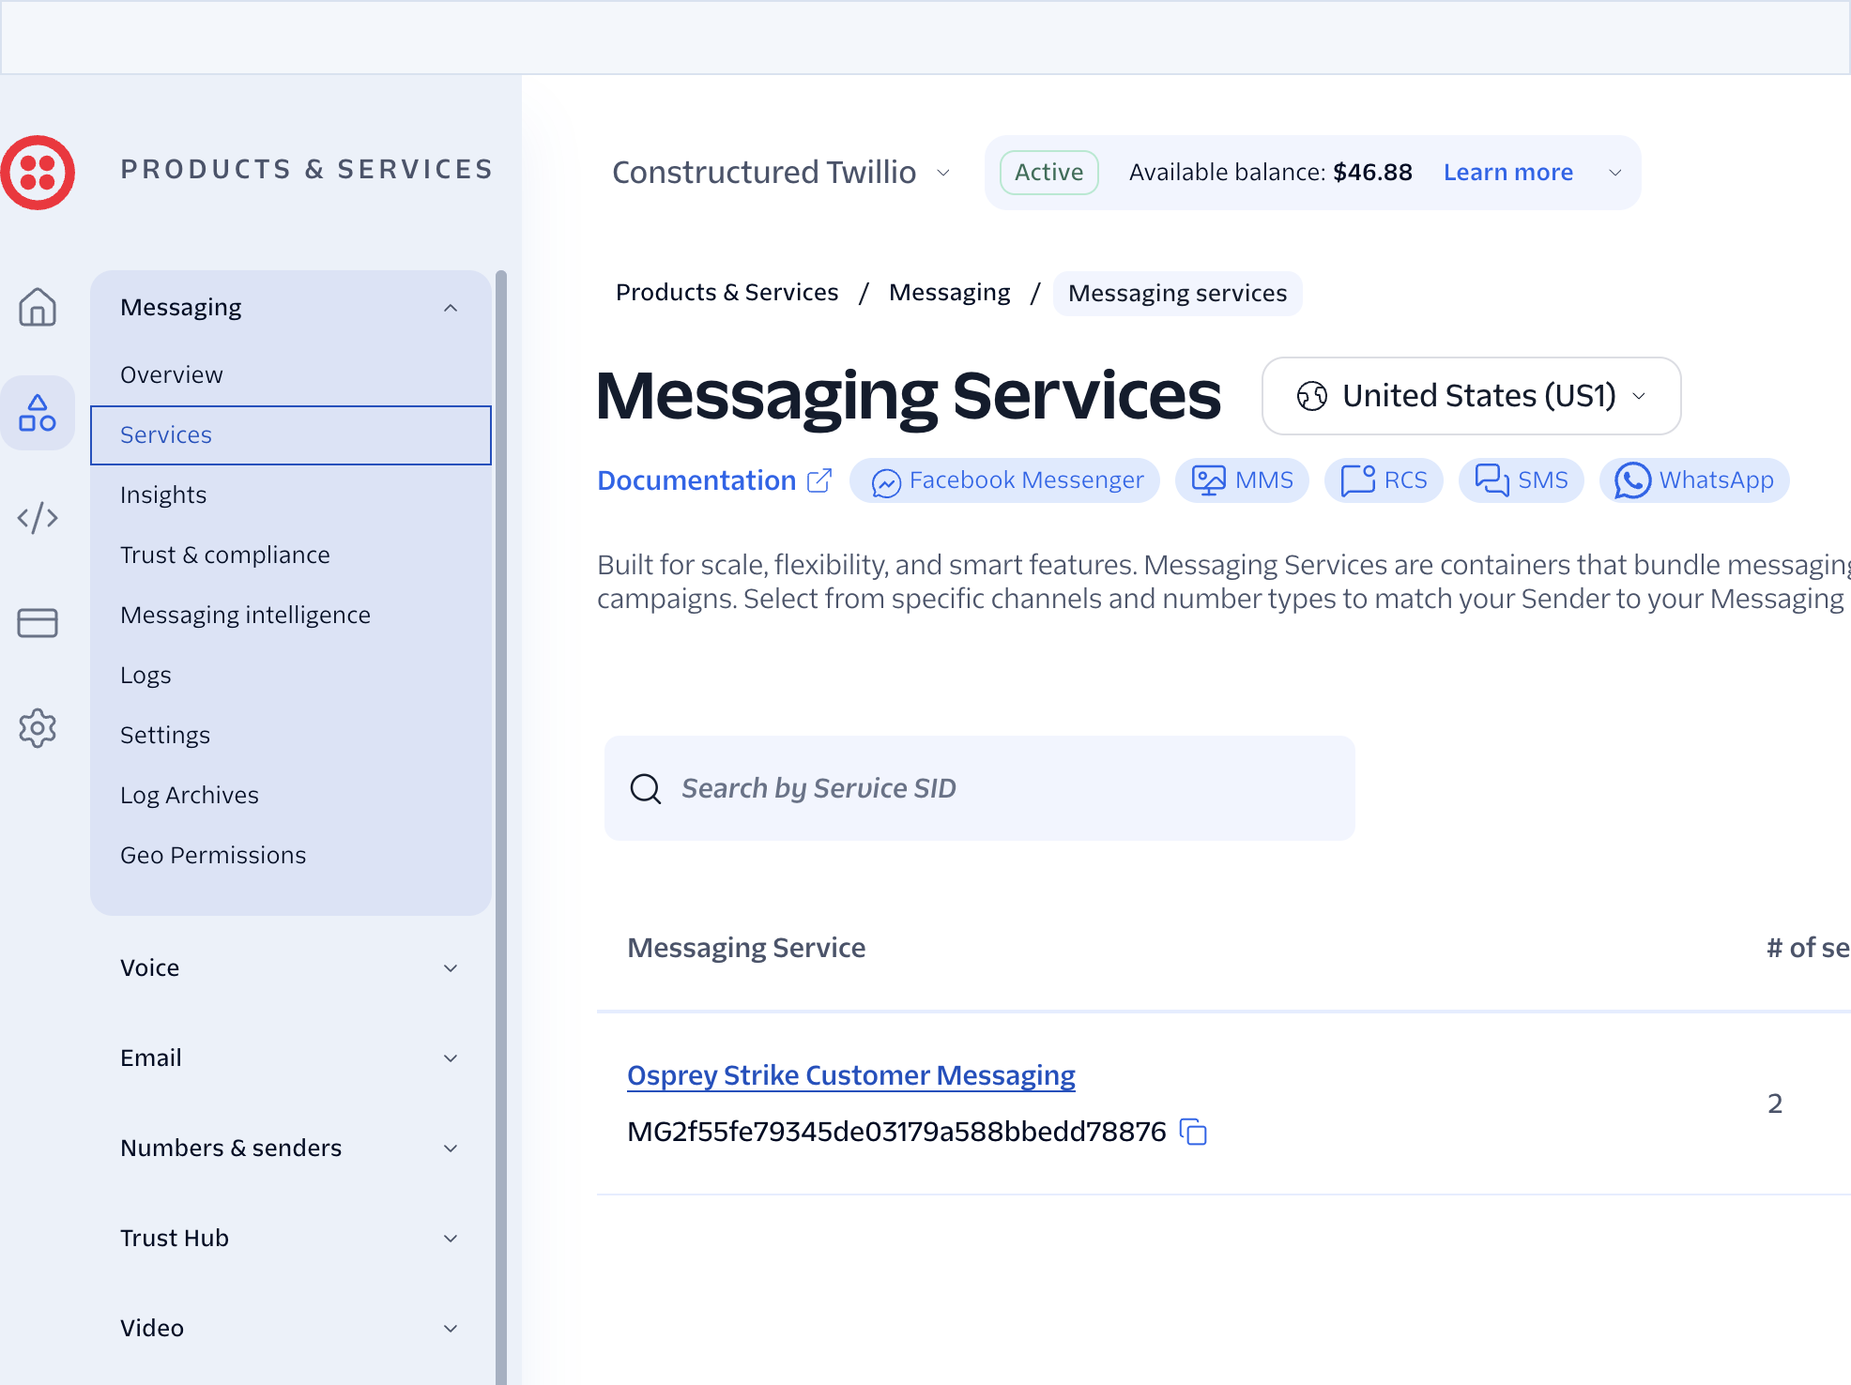The height and width of the screenshot is (1385, 1851).
Task: Click the Facebook Messenger icon
Action: (x=886, y=482)
